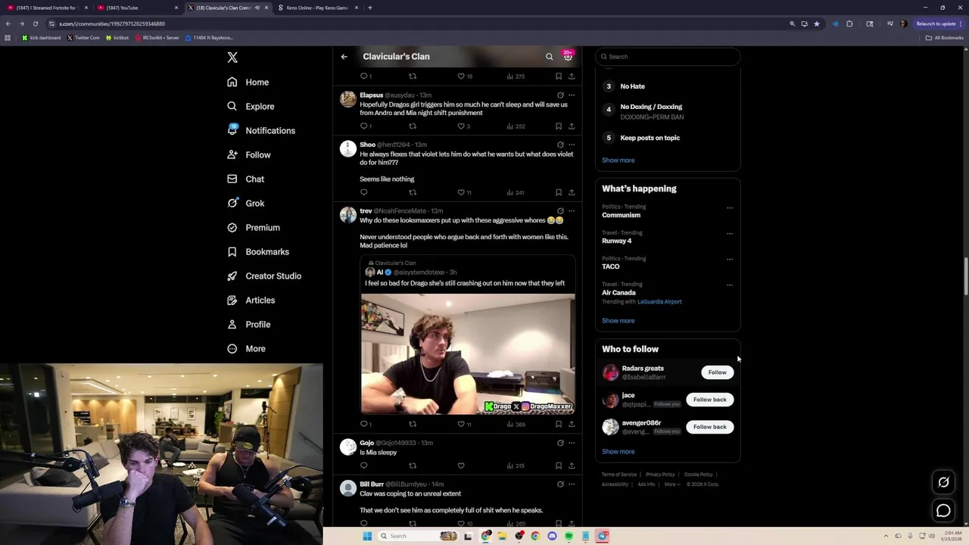Open Chat in the sidebar

pos(245,179)
